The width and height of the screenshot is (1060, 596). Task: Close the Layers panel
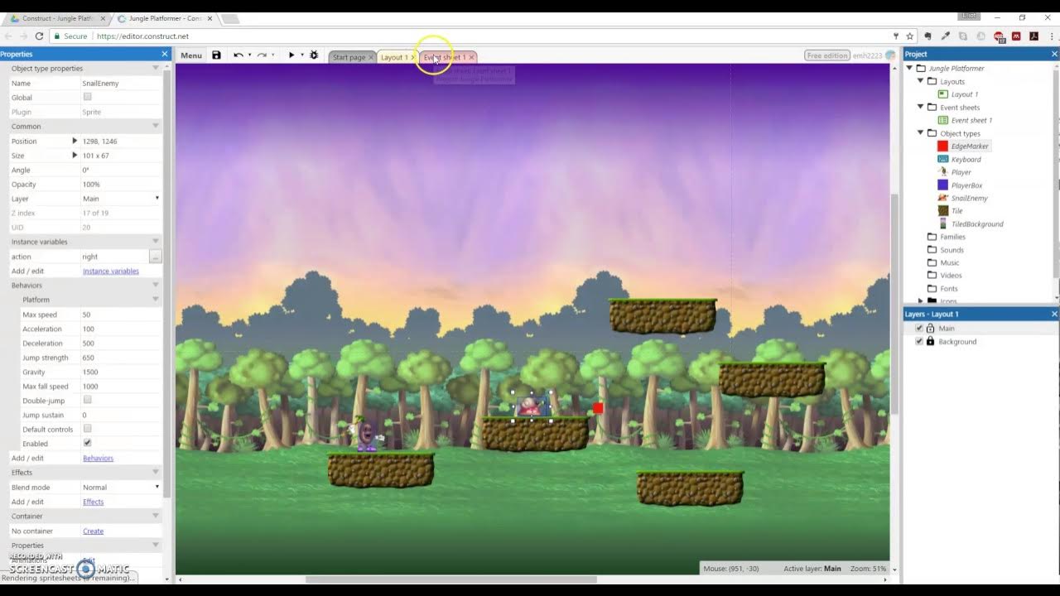tap(1054, 314)
